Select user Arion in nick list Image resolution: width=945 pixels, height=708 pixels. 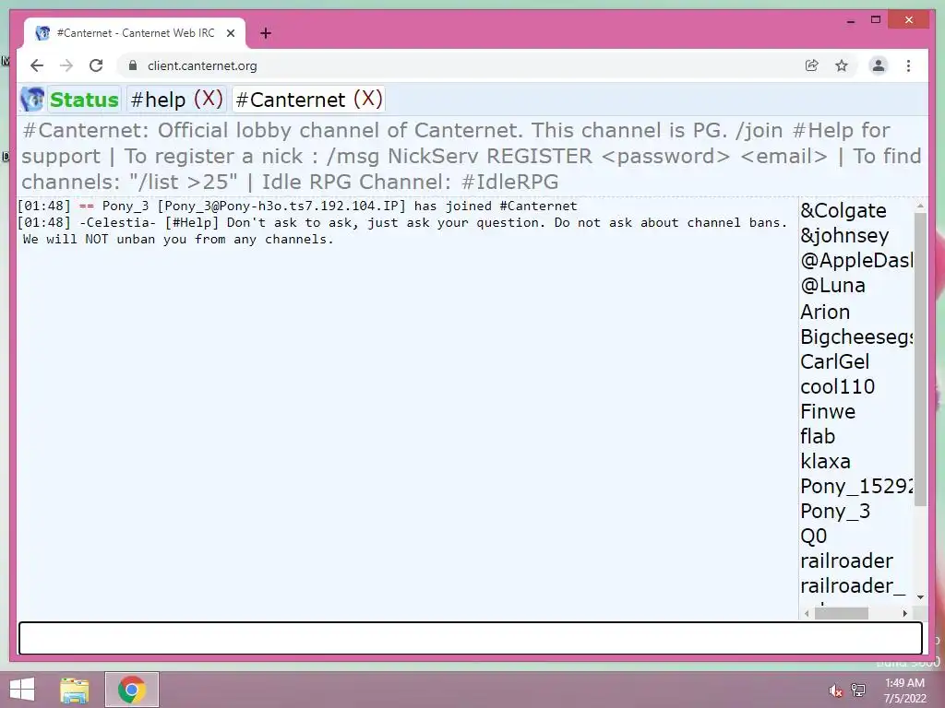tap(824, 312)
